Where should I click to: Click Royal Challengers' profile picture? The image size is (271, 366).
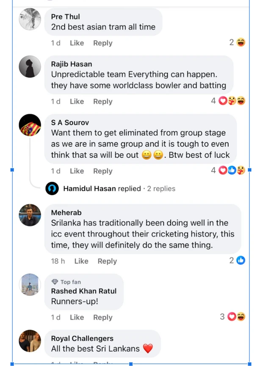click(x=30, y=341)
